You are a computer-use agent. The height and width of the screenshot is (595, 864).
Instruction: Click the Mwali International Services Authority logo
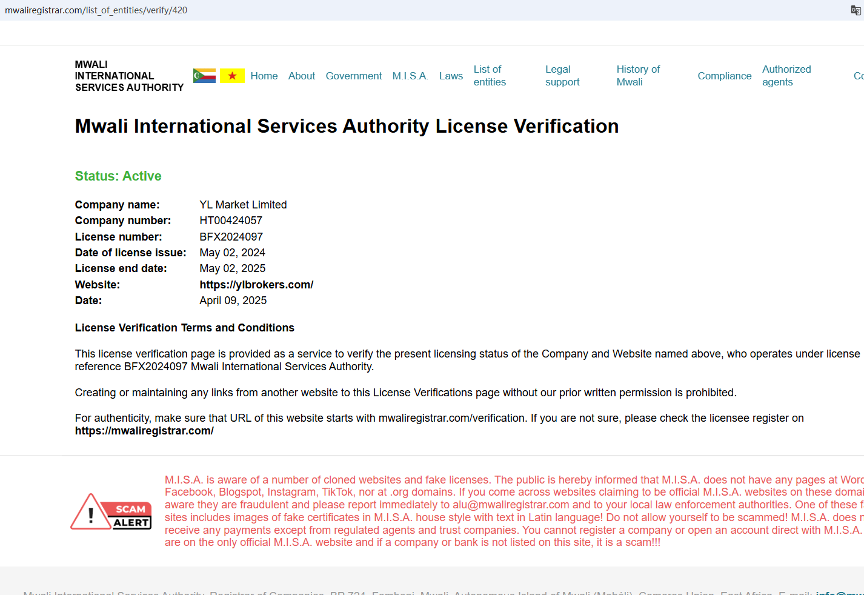point(129,76)
